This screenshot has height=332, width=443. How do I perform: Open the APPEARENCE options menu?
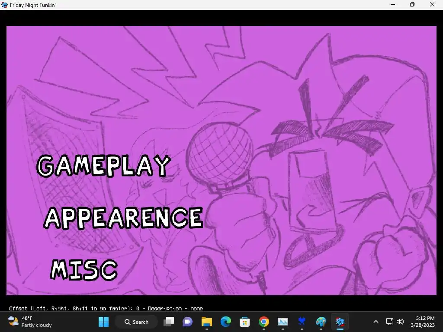coord(123,217)
